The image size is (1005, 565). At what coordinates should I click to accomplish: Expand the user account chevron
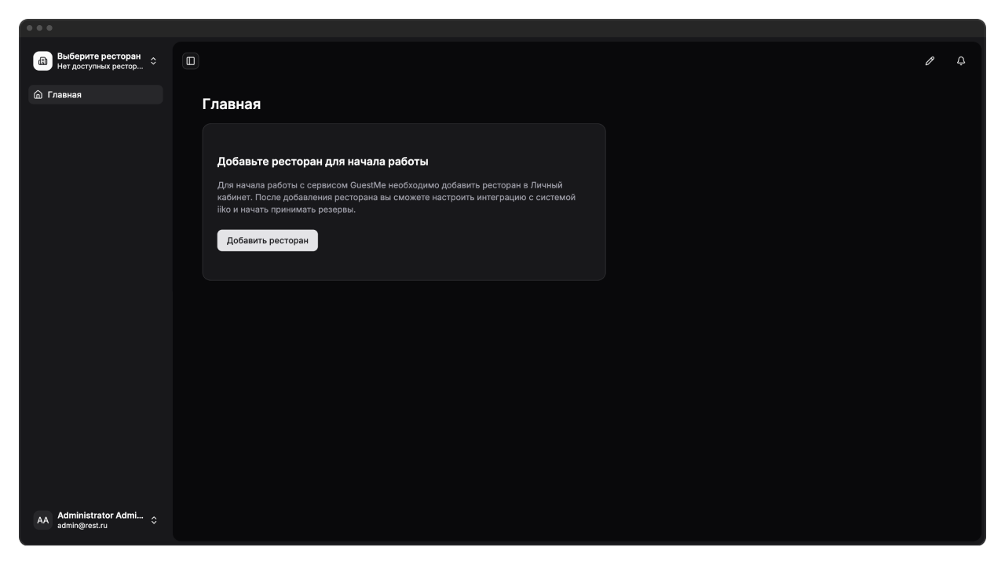pyautogui.click(x=154, y=520)
